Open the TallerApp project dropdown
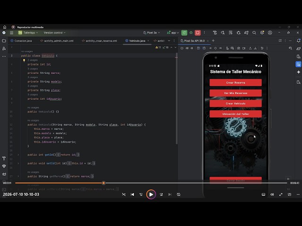This screenshot has width=302, height=226. 28,32
